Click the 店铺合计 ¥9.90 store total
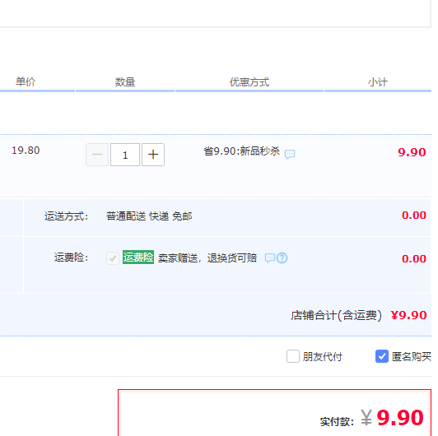This screenshot has height=436, width=438. point(359,315)
